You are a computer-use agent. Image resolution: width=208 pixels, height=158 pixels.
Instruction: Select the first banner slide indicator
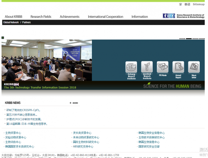(182, 39)
